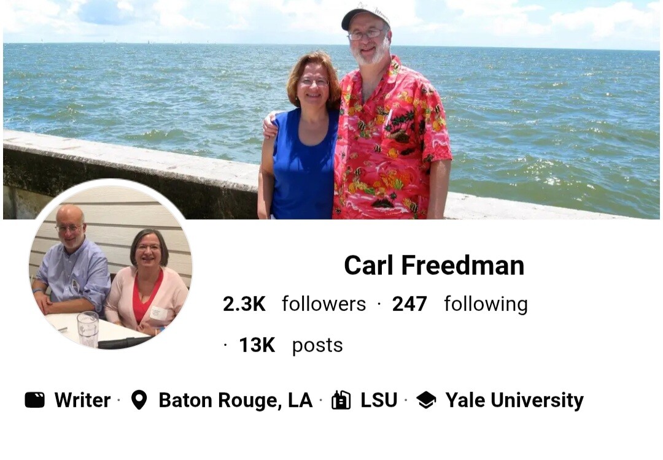Click the 2.3K follower number
The image size is (663, 460).
coord(244,304)
